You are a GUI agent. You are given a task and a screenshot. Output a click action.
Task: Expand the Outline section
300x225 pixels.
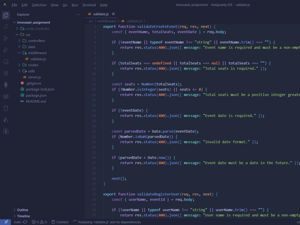(x=14, y=210)
